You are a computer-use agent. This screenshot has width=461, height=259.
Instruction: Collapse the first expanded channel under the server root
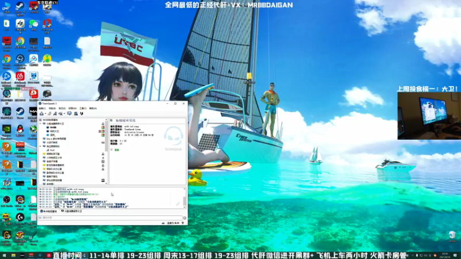pyautogui.click(x=40, y=124)
